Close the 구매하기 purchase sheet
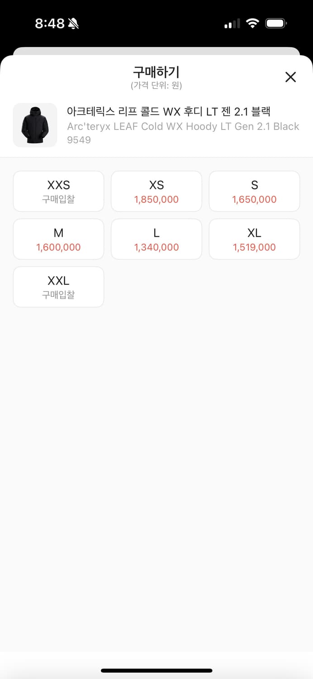 290,77
